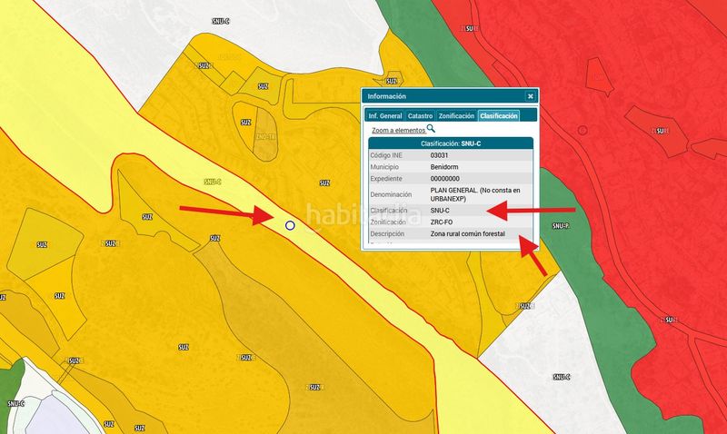This screenshot has width=727, height=434.
Task: Click the SNU-P label on the green zone
Action: [x=561, y=226]
